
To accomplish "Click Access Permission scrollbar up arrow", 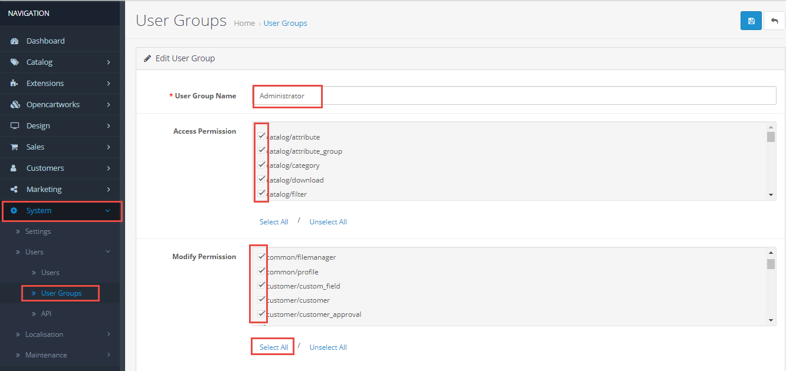I will (771, 127).
